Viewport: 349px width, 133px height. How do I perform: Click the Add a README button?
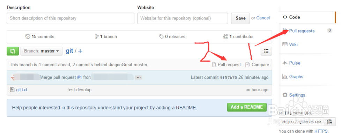coord(247,107)
